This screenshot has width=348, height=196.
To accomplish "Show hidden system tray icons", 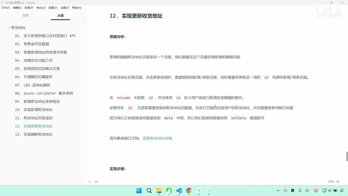I will [x=278, y=191].
